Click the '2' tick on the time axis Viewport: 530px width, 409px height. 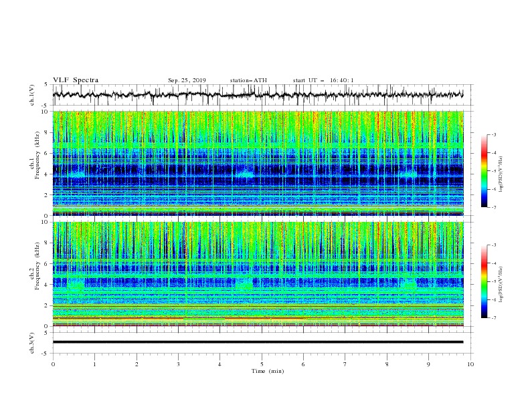point(137,364)
